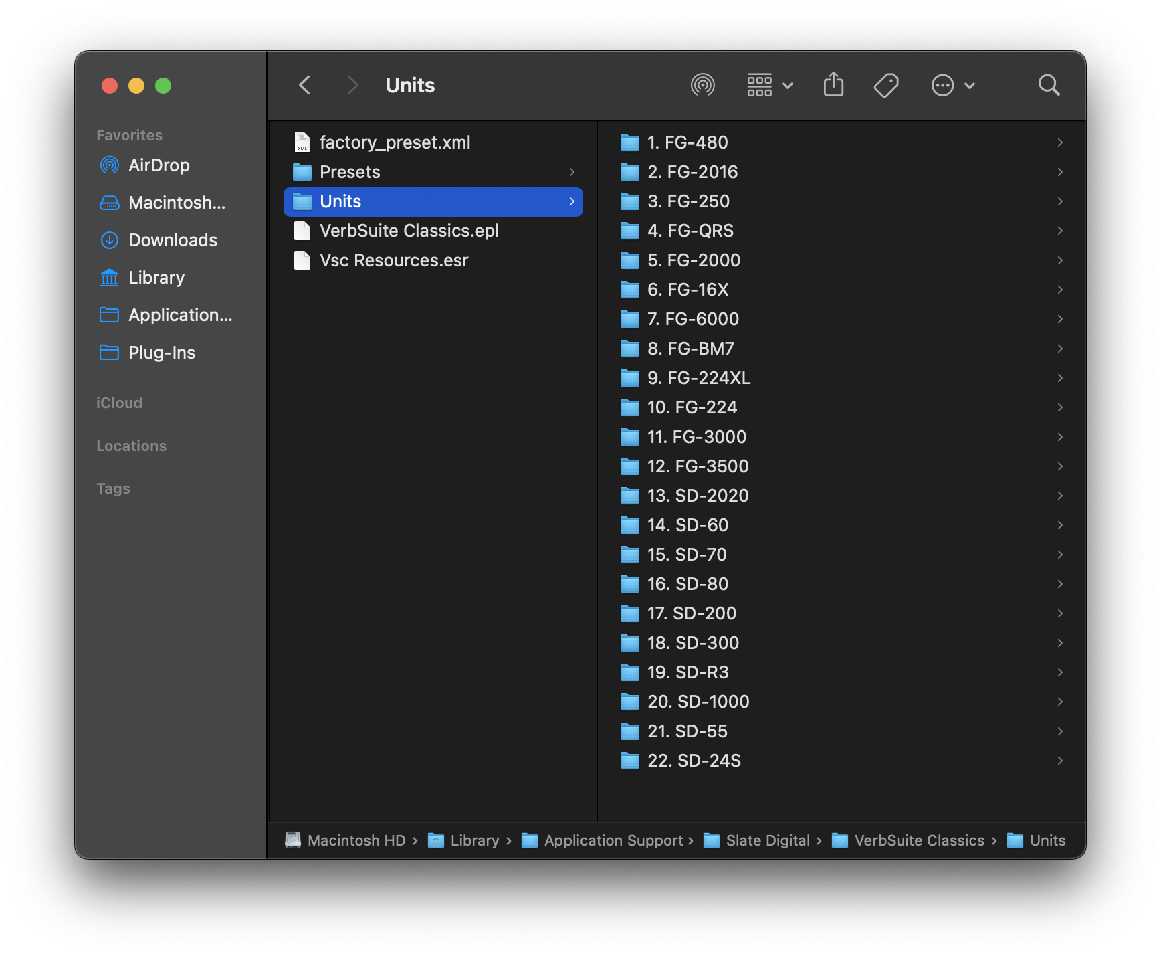Select the 3. FG-250 folder
The height and width of the screenshot is (958, 1161).
coord(842,201)
